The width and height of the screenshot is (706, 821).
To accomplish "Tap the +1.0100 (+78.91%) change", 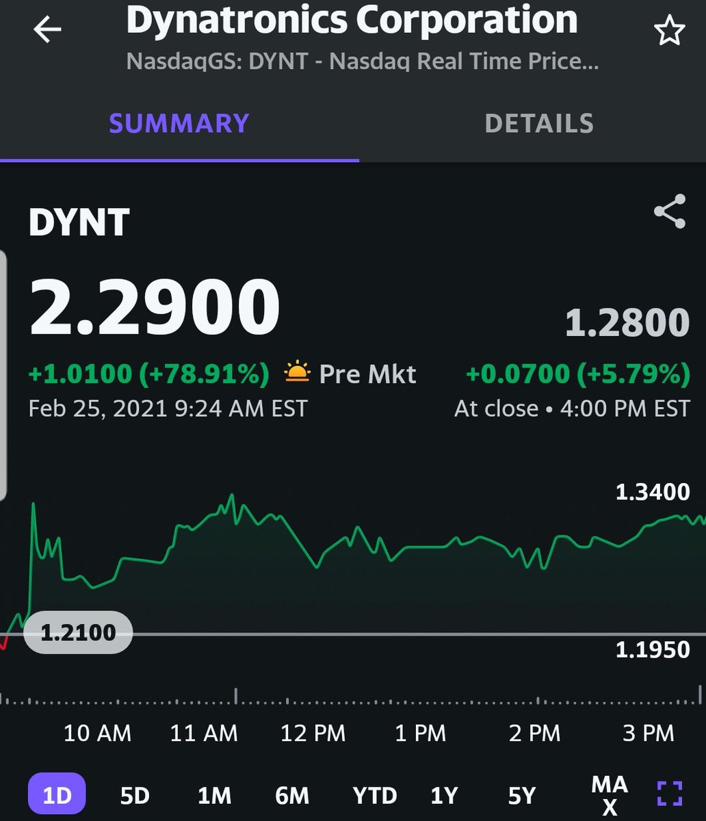I will click(149, 374).
